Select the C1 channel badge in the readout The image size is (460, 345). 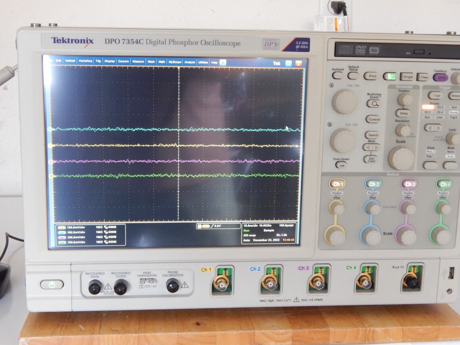pyautogui.click(x=62, y=227)
